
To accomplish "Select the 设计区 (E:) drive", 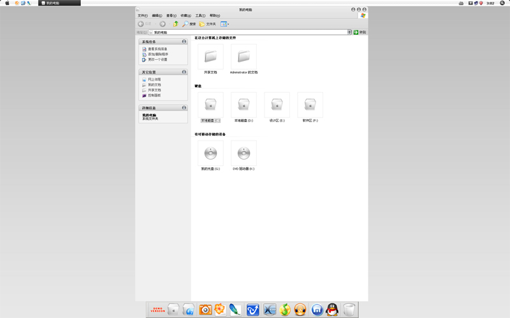I will 277,105.
